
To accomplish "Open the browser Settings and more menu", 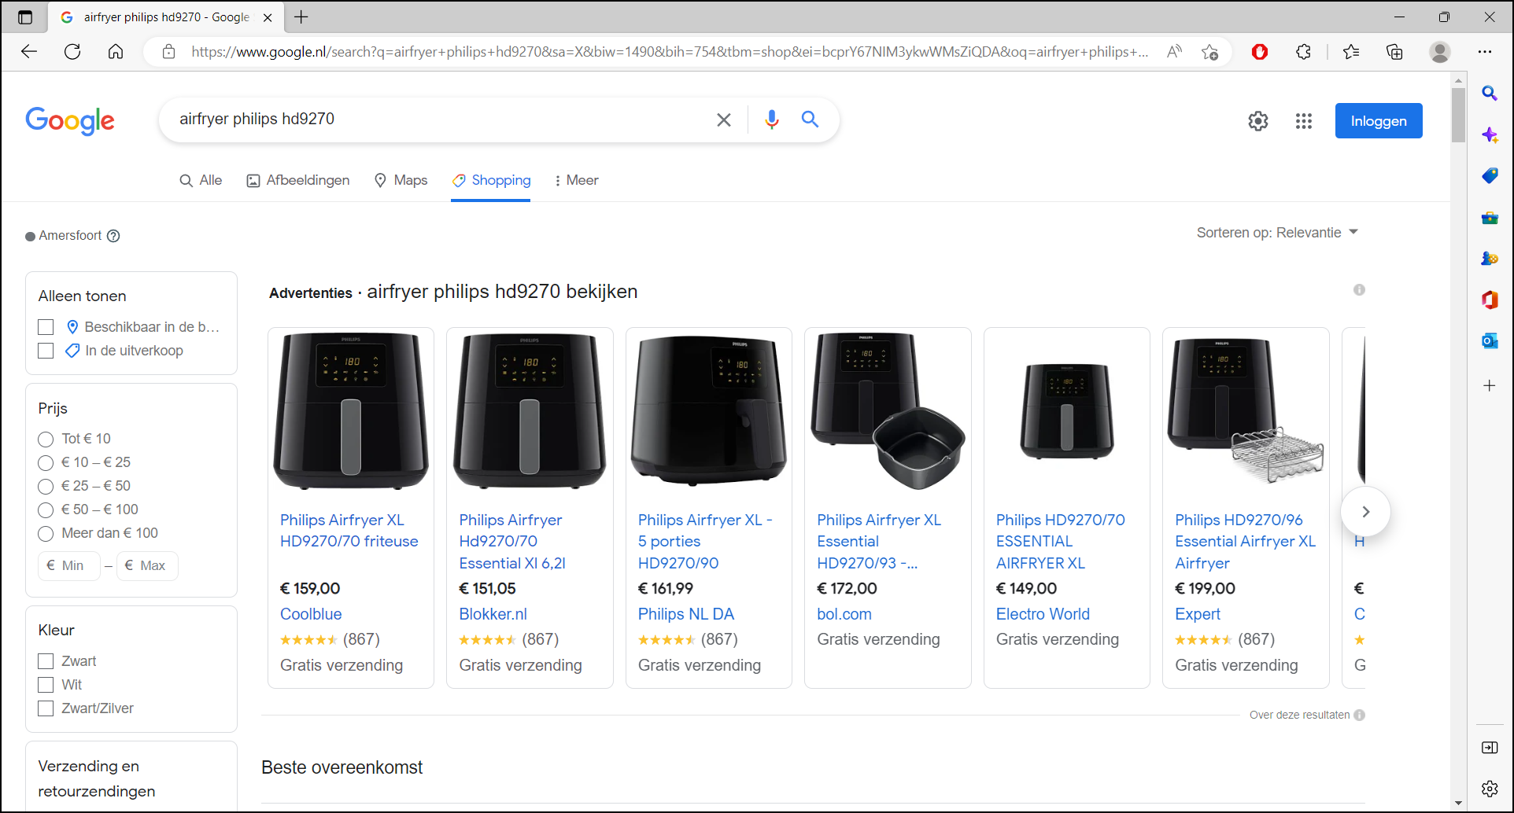I will tap(1485, 52).
